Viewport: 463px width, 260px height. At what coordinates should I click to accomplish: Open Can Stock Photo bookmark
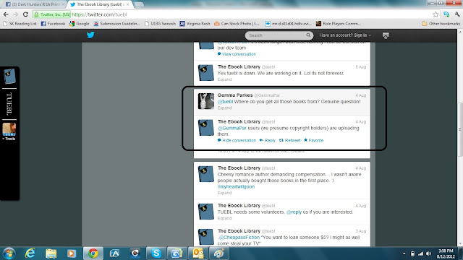237,24
